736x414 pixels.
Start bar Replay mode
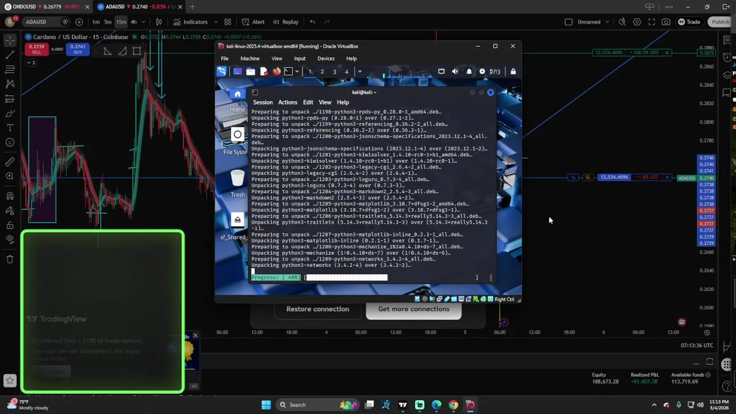click(285, 22)
